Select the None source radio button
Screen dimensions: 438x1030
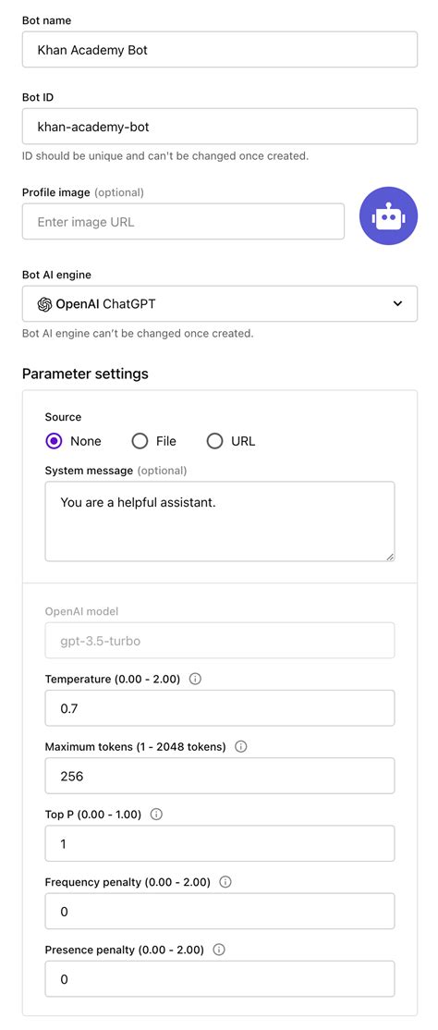pos(54,441)
